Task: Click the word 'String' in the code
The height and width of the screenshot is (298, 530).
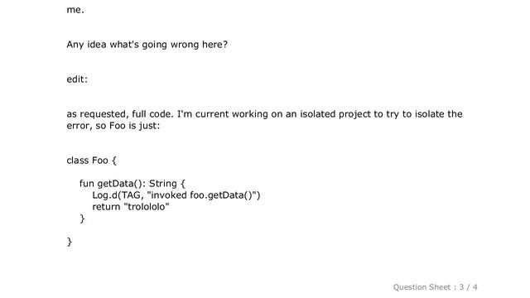Action: pyautogui.click(x=163, y=184)
